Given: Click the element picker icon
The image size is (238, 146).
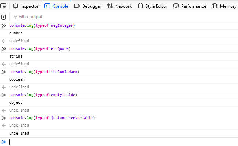Looking at the screenshot, I should click(4, 6).
